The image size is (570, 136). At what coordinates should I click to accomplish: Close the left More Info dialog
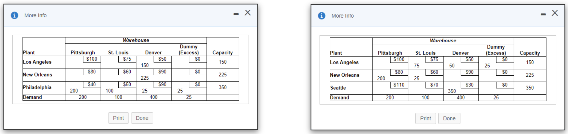(247, 13)
